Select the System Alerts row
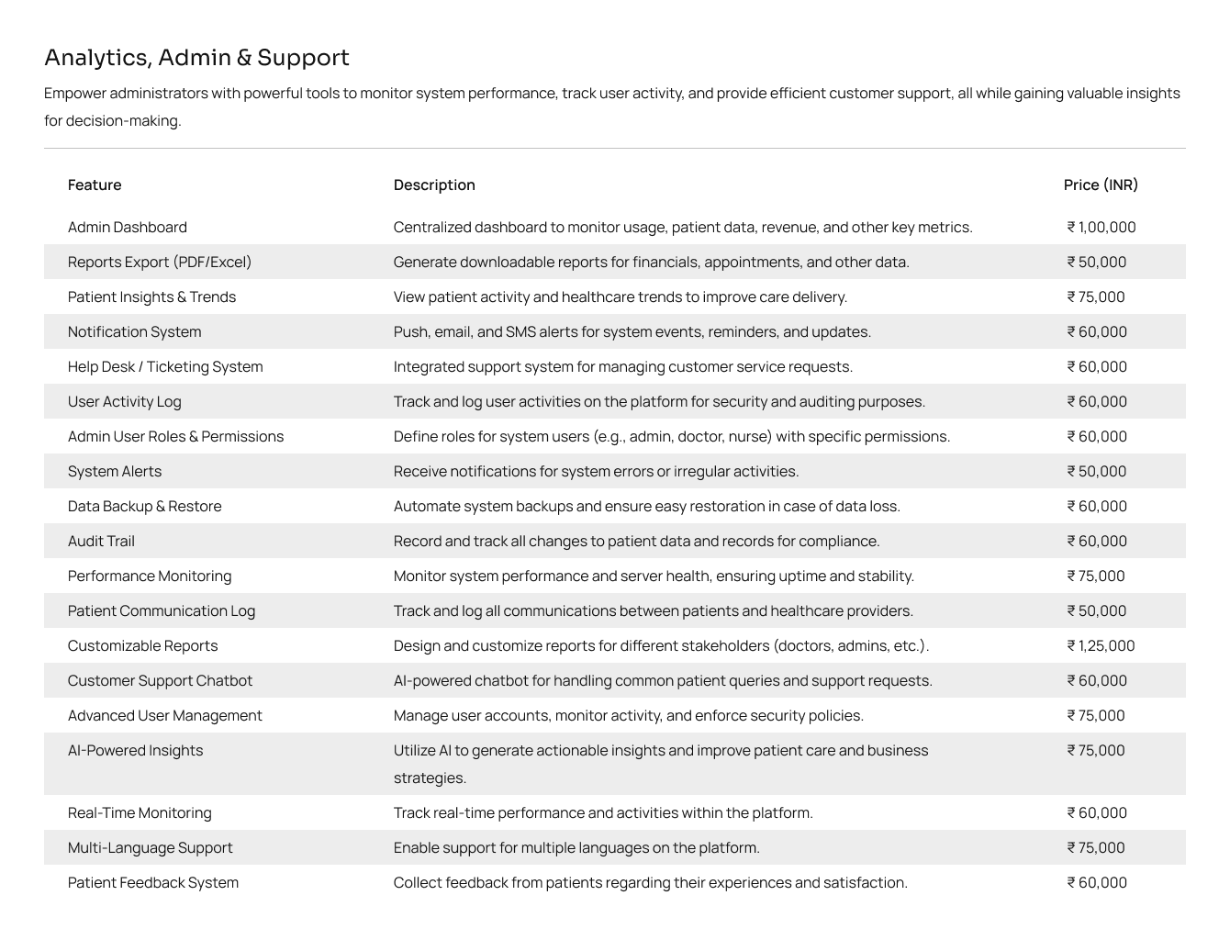The width and height of the screenshot is (1230, 940). pyautogui.click(x=615, y=471)
